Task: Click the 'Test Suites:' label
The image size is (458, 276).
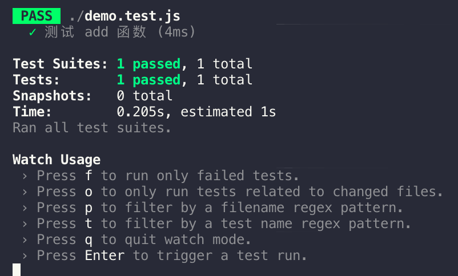Action: 60,64
